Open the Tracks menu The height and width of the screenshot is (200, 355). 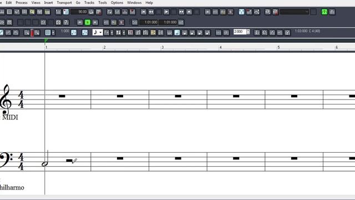click(89, 3)
